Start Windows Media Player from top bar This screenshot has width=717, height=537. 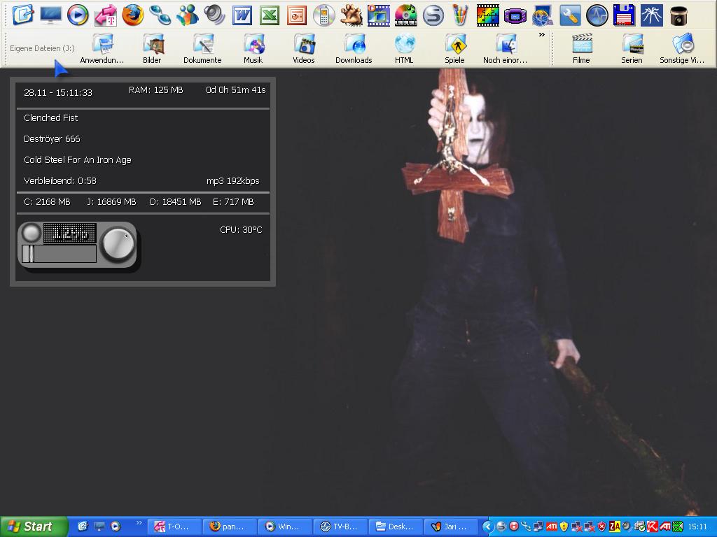click(x=78, y=15)
